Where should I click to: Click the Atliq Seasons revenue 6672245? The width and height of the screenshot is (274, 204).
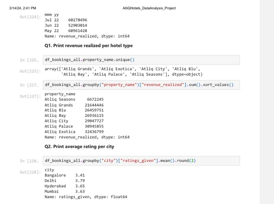click(95, 99)
